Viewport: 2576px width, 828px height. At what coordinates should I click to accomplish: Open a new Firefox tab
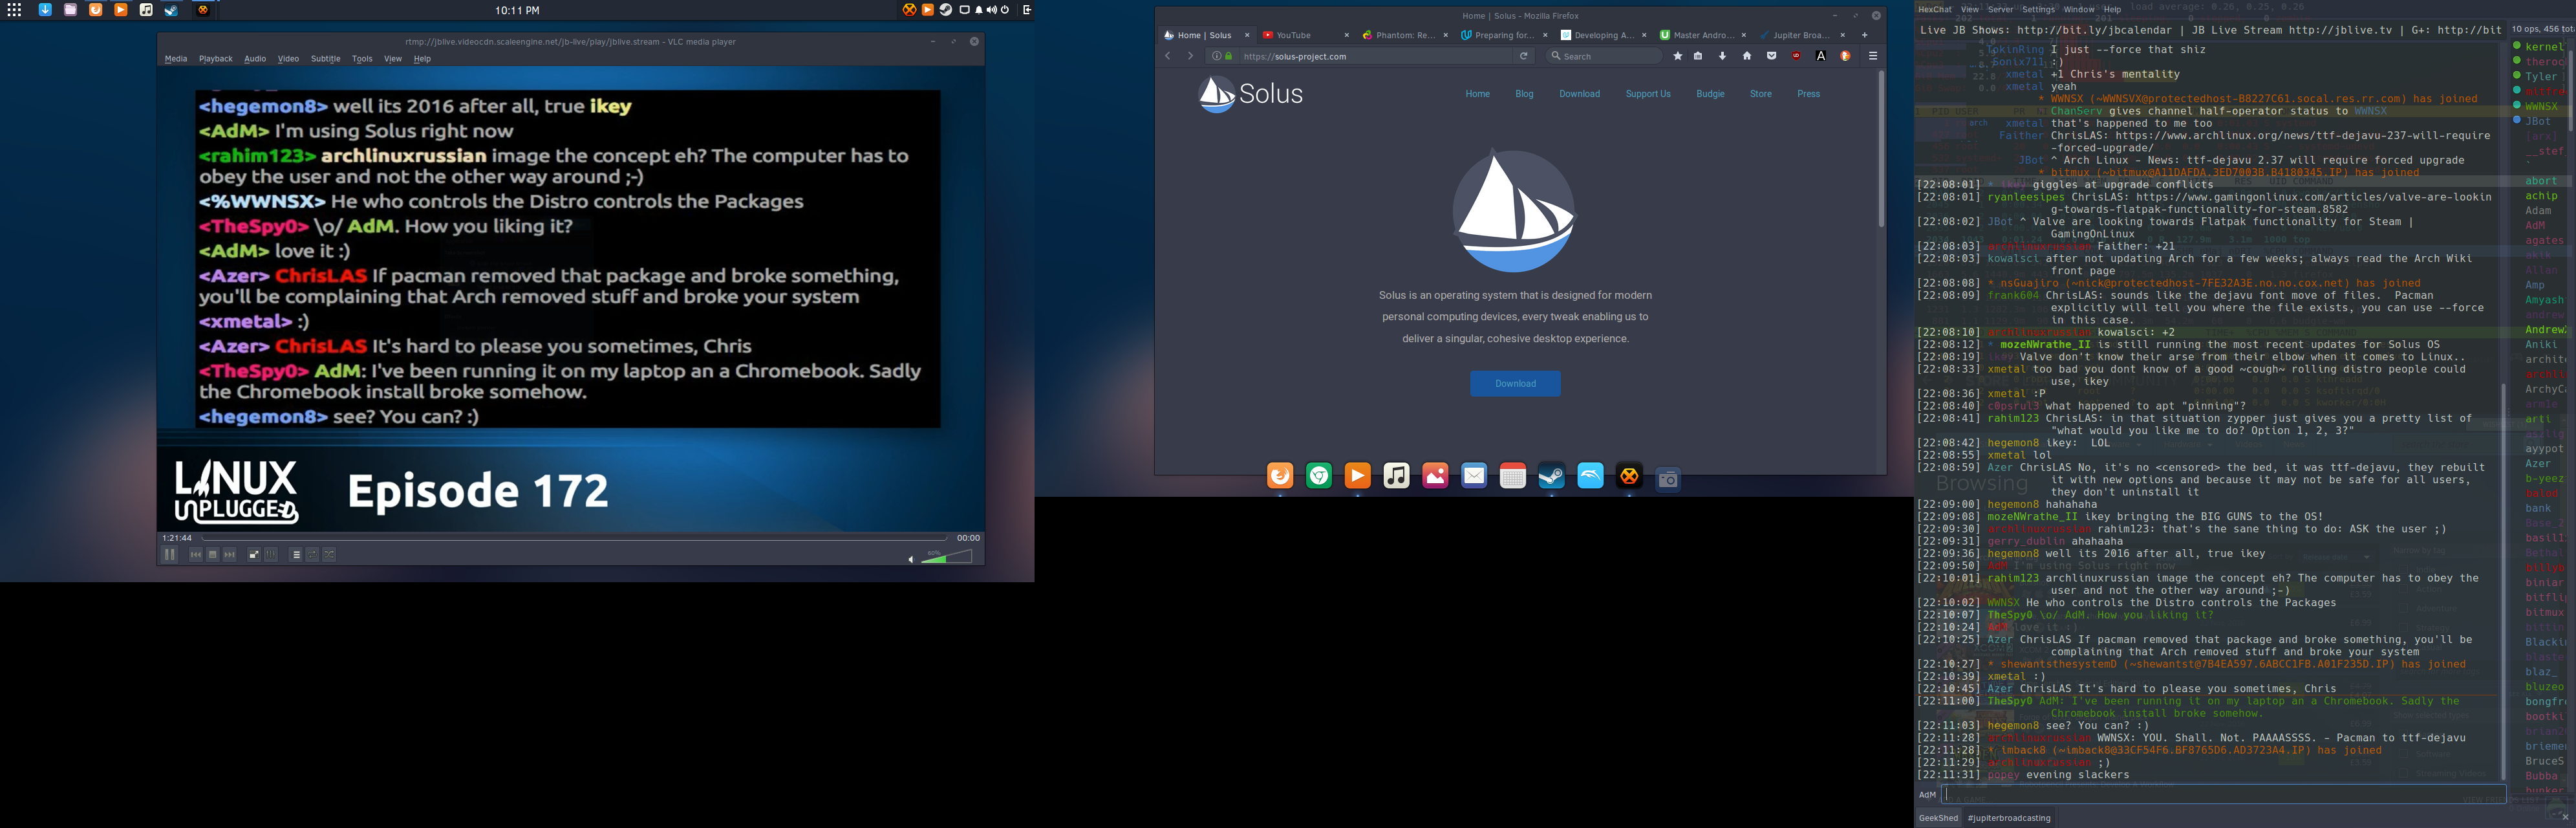(1865, 35)
